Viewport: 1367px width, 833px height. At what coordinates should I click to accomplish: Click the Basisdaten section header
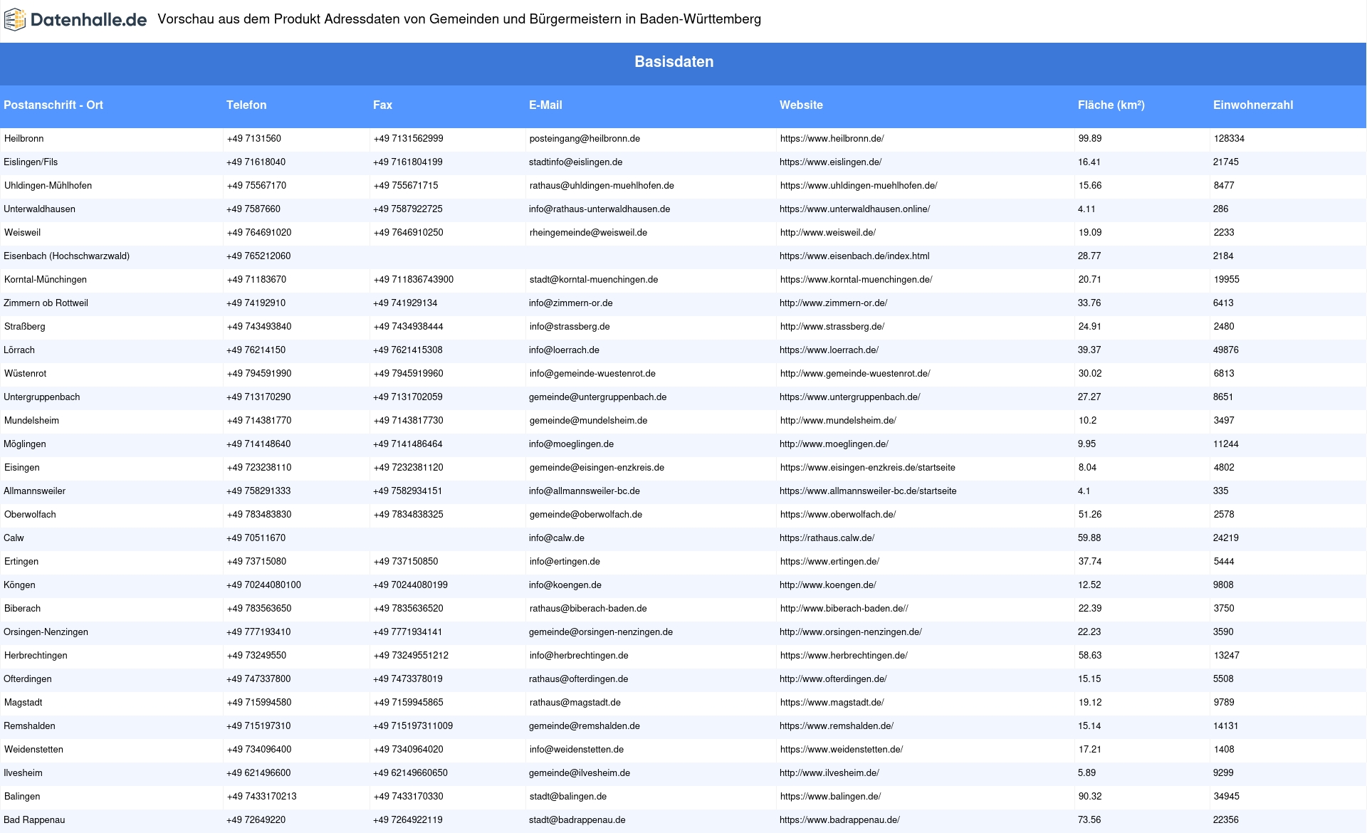tap(674, 62)
